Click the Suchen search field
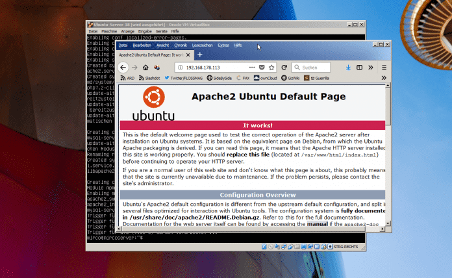 tap(318, 68)
